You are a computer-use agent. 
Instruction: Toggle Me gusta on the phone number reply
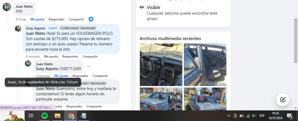(x=61, y=76)
